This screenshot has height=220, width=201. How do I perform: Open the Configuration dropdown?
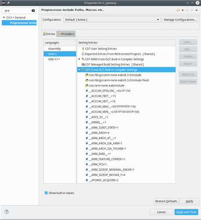coord(112,20)
